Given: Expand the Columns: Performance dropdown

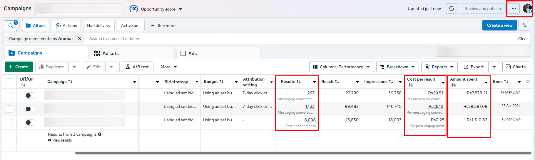Looking at the screenshot, I should 341,67.
